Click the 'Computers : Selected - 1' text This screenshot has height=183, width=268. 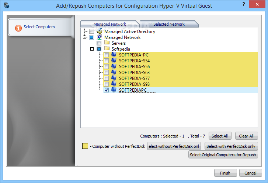tap(162, 136)
